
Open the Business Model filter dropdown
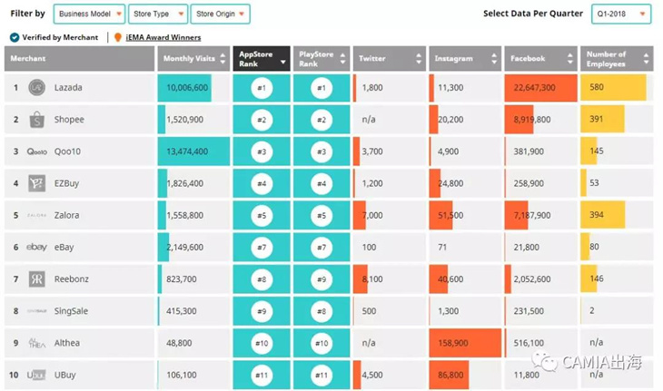coord(89,15)
